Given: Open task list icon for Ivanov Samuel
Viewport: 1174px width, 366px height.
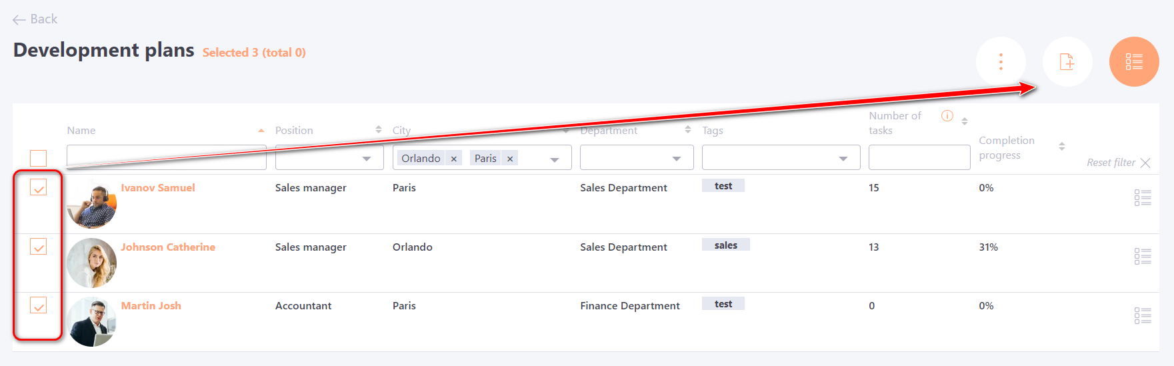Looking at the screenshot, I should (1142, 197).
